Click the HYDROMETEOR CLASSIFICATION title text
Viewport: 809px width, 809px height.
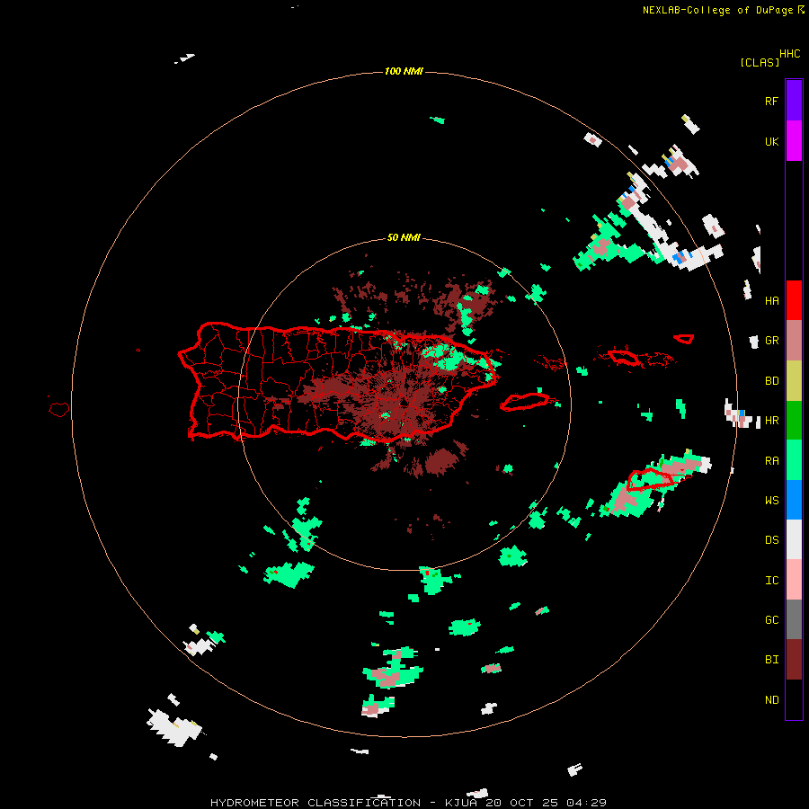tap(316, 803)
